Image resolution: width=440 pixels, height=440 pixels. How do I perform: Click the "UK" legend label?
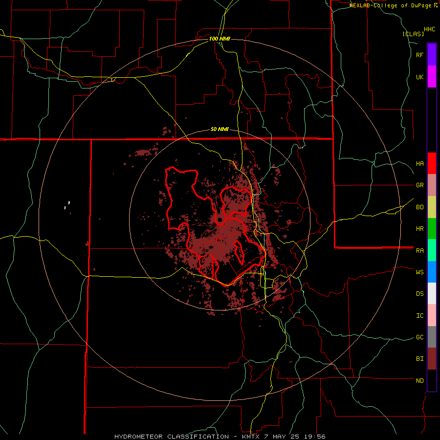pos(419,77)
